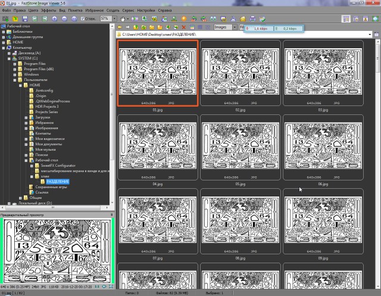Navigate back with the yellow left arrow
Viewport: 381px width, 296px height.
point(120,27)
